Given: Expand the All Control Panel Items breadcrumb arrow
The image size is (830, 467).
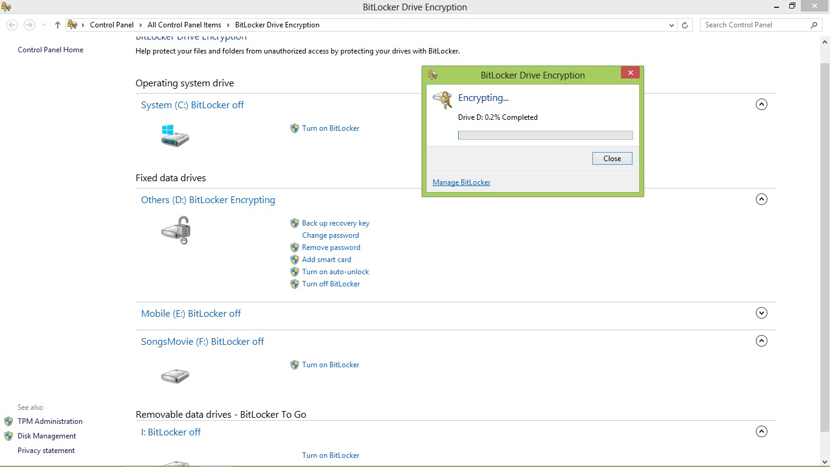Looking at the screenshot, I should coord(228,25).
